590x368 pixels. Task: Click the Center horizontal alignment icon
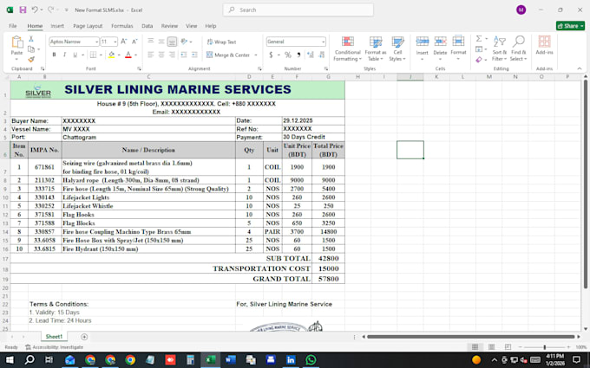point(161,55)
